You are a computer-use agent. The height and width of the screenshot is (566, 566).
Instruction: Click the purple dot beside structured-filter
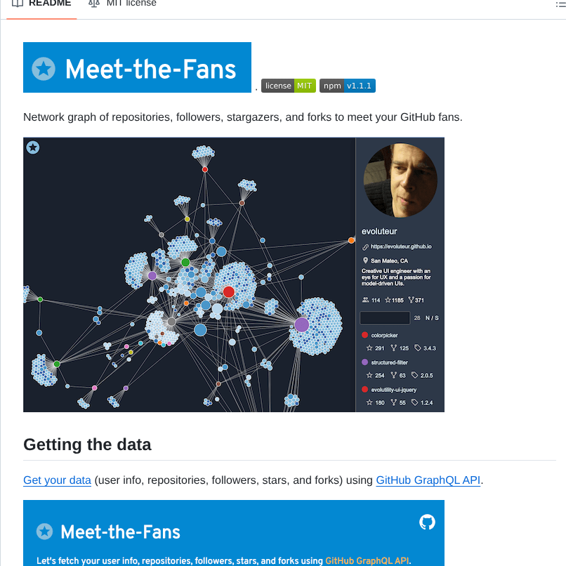[365, 360]
